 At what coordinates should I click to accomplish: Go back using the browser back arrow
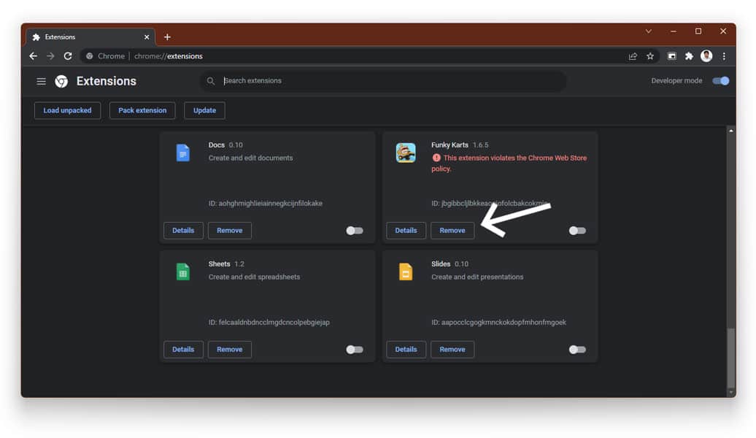(34, 56)
